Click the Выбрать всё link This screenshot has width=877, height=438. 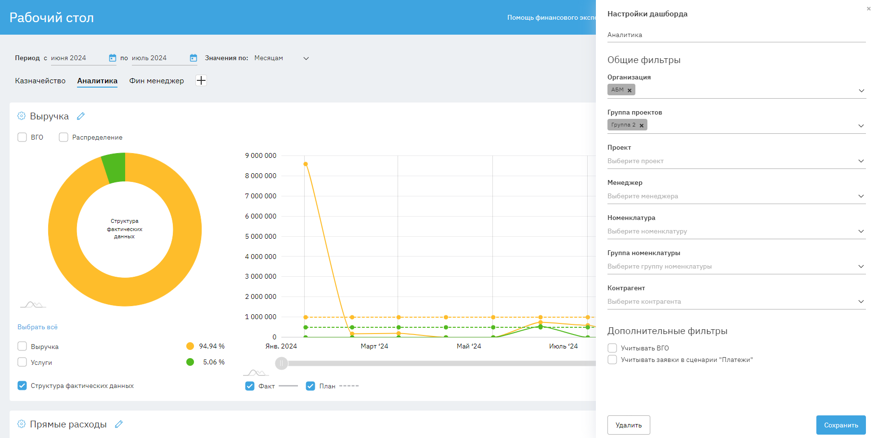pyautogui.click(x=38, y=327)
